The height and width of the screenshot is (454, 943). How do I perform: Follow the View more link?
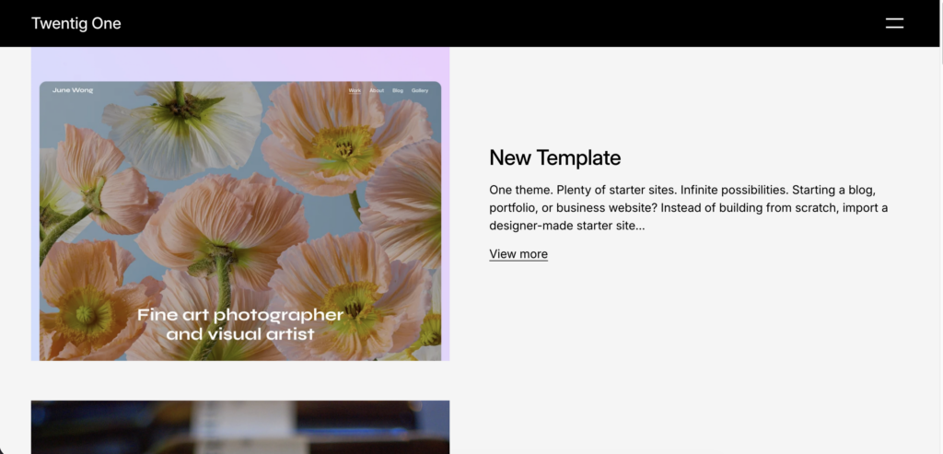click(518, 254)
